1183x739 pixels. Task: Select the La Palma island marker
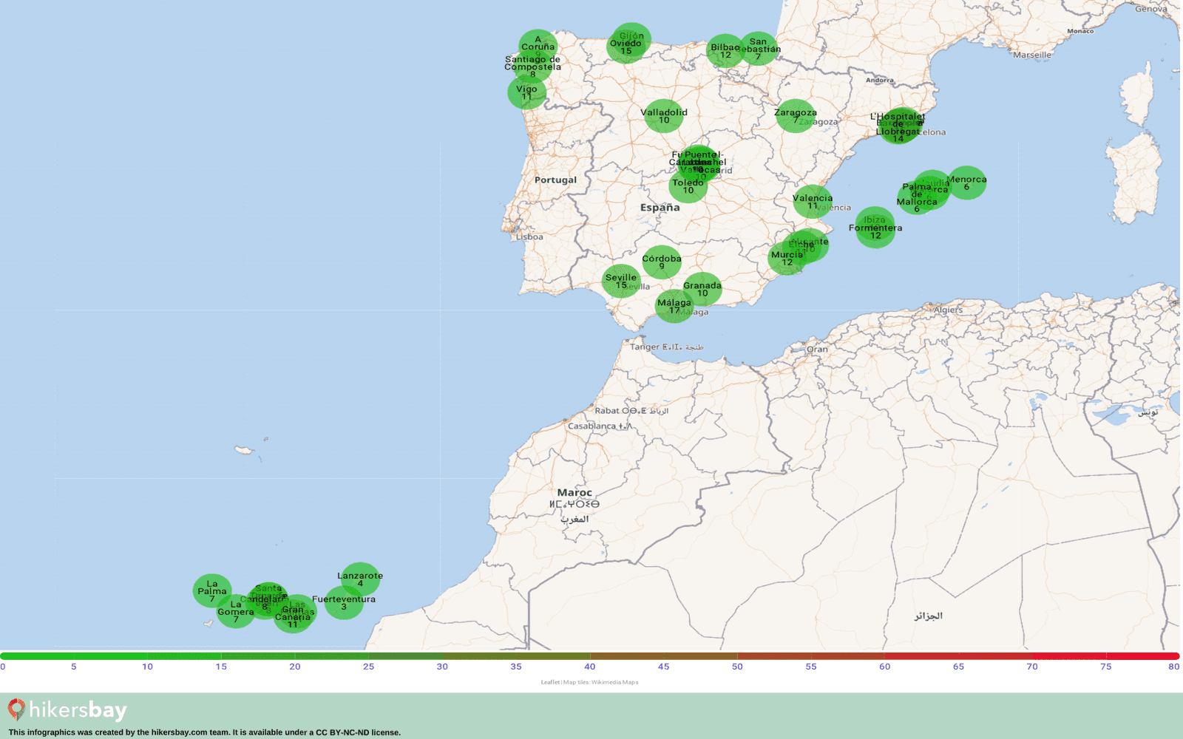tap(212, 590)
